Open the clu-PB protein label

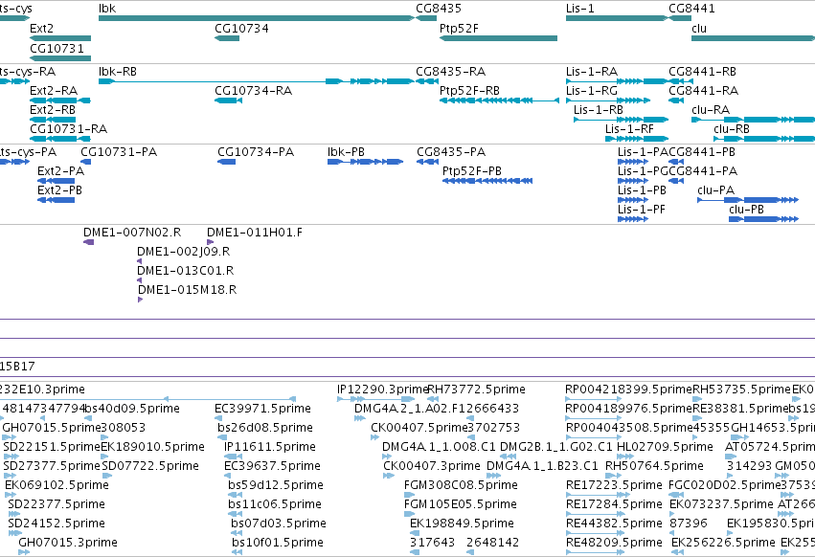(746, 210)
